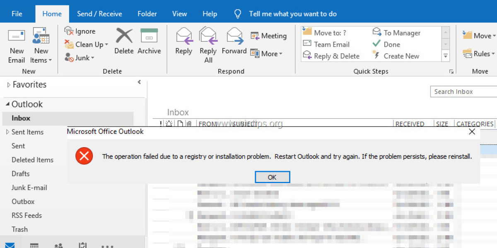The image size is (497, 248).
Task: Switch to the View tab
Action: pos(179,14)
